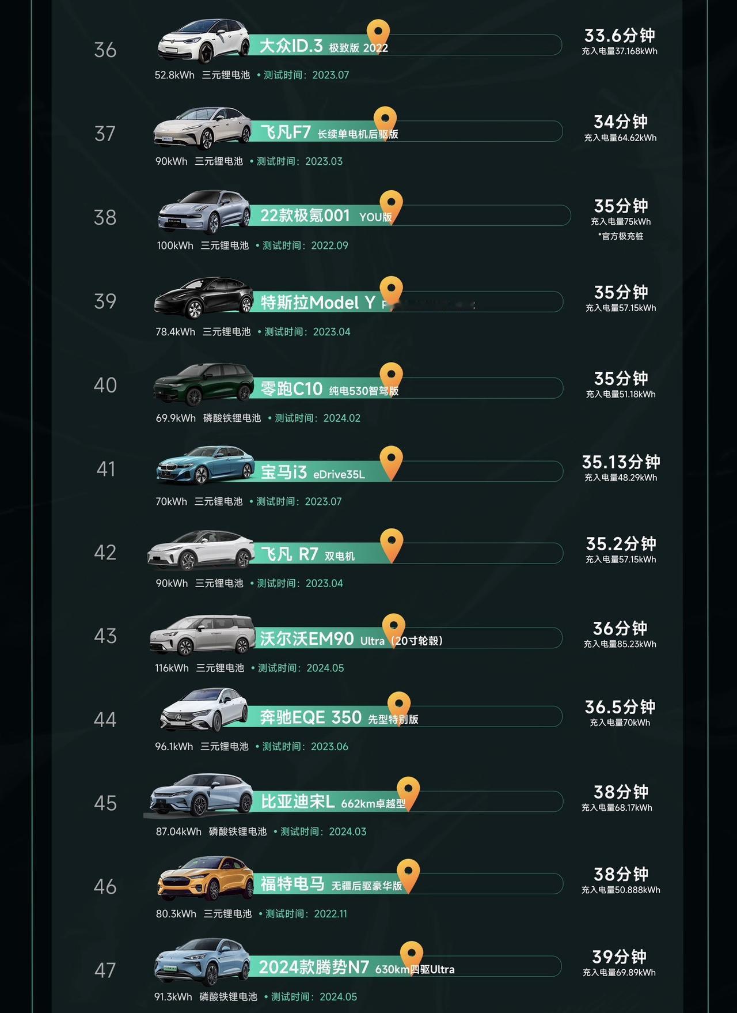
Task: Click the 33.6分钟 charging time text
Action: [x=620, y=36]
